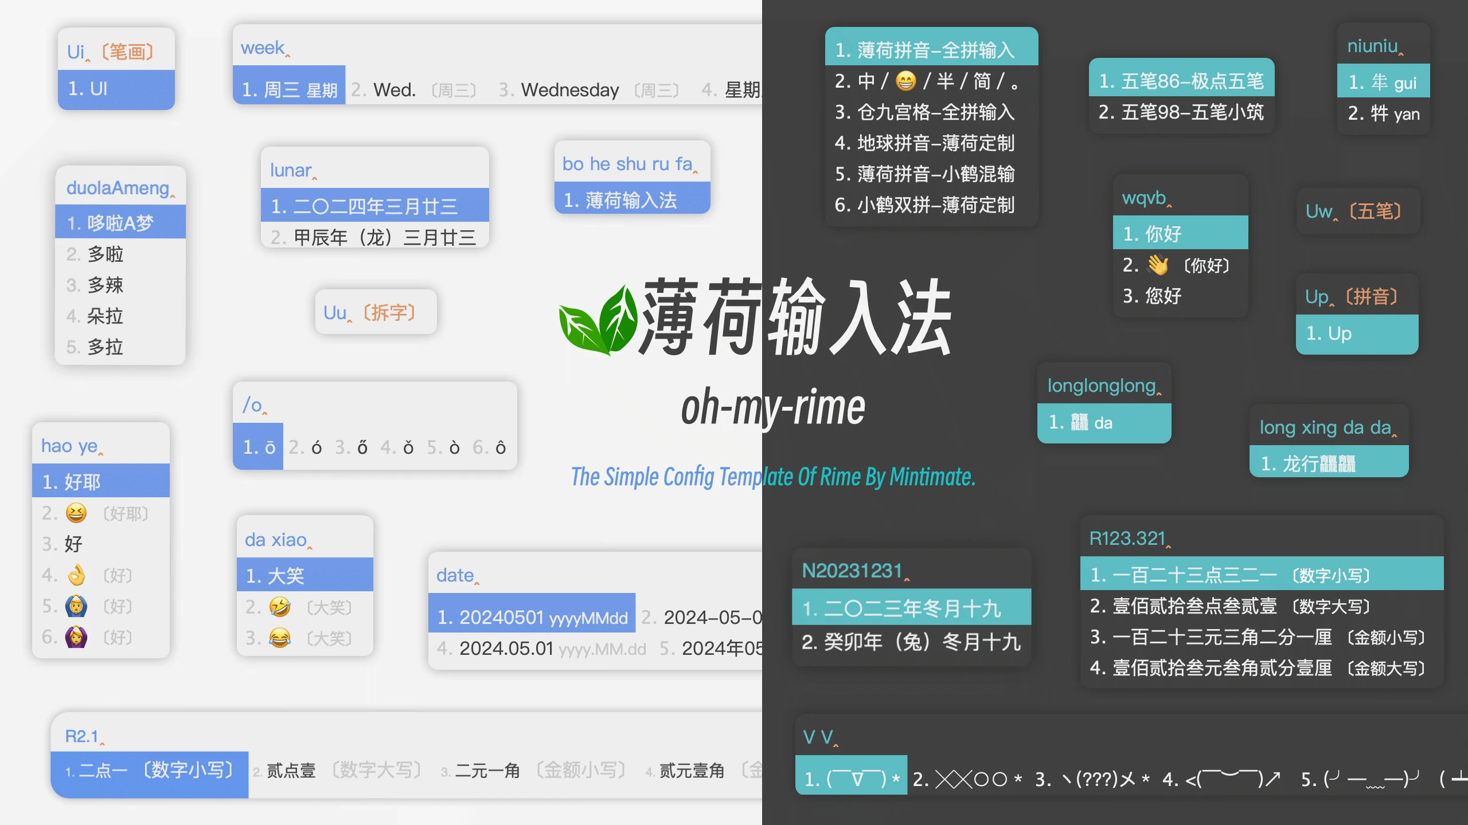Click the Mintimate tagline text
This screenshot has width=1468, height=825.
pyautogui.click(x=772, y=477)
